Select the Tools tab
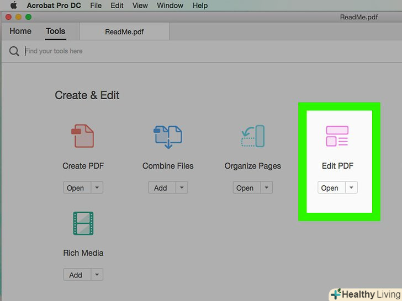Image resolution: width=402 pixels, height=301 pixels. tap(55, 31)
